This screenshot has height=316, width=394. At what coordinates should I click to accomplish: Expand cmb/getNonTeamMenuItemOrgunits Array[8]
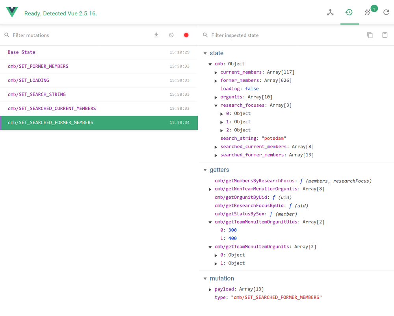210,189
